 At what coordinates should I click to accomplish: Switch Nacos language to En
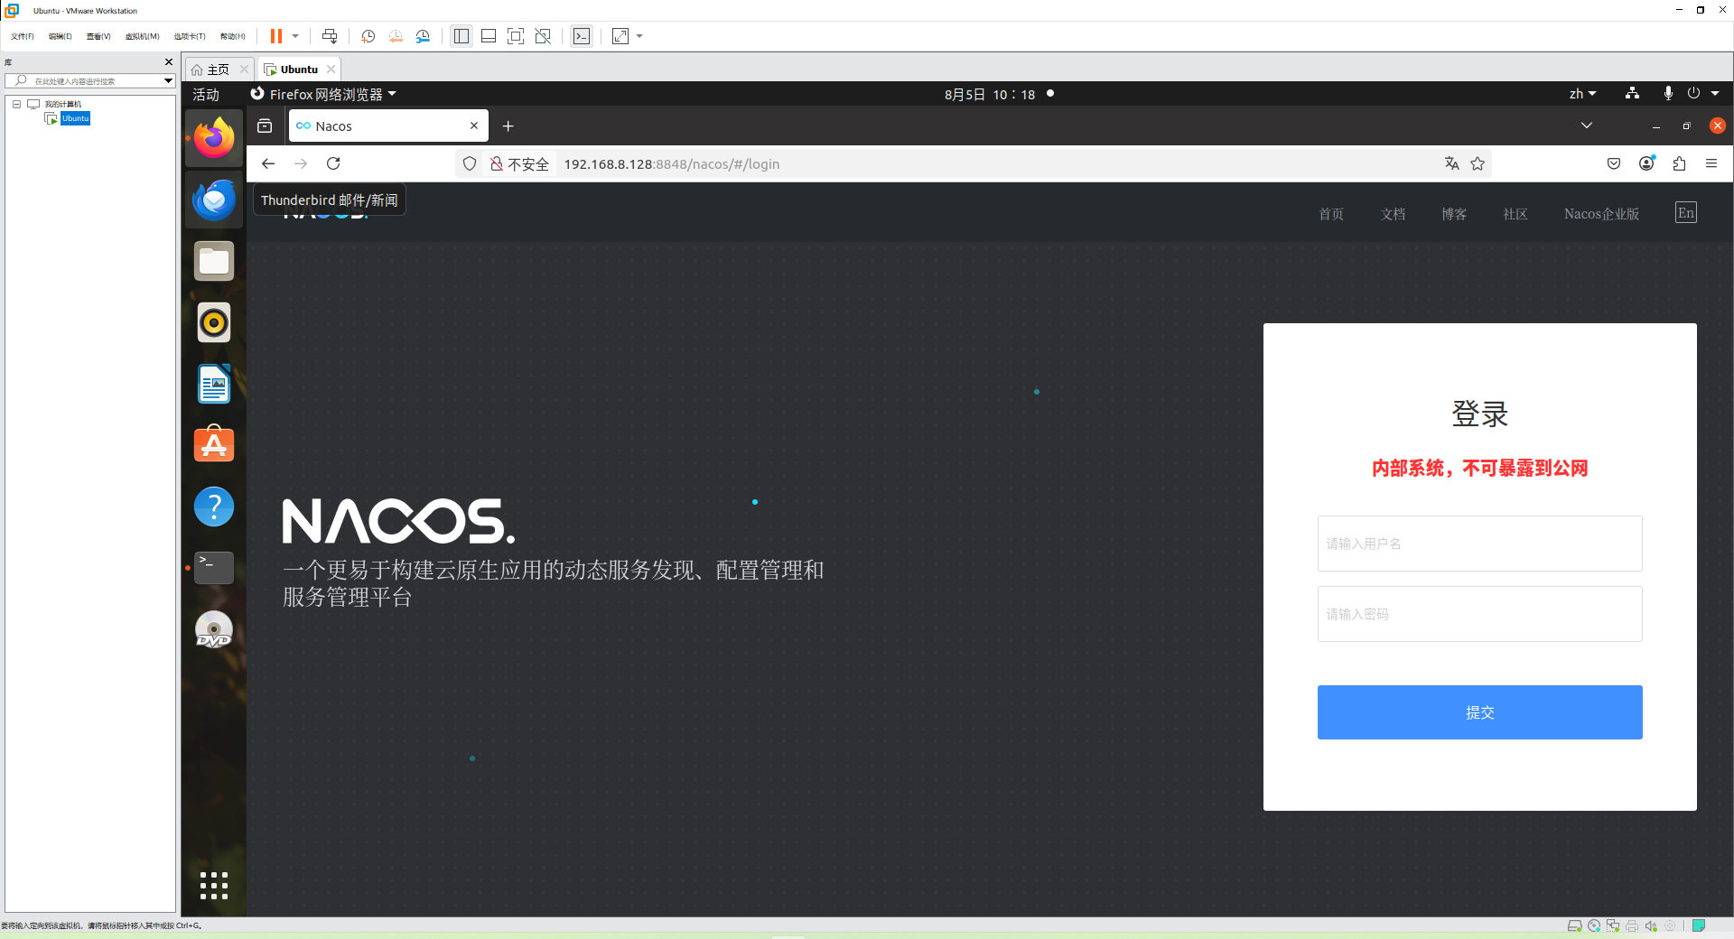tap(1686, 213)
